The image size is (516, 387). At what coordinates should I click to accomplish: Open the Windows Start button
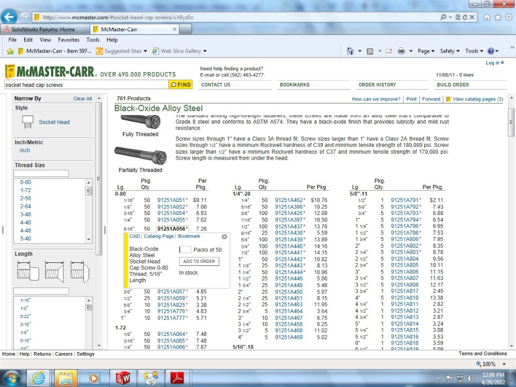12,378
